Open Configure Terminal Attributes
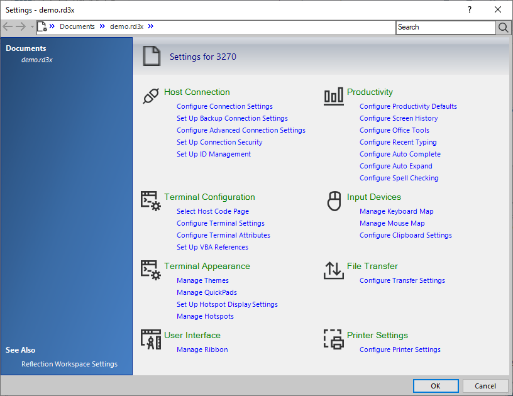513x396 pixels. pyautogui.click(x=223, y=235)
